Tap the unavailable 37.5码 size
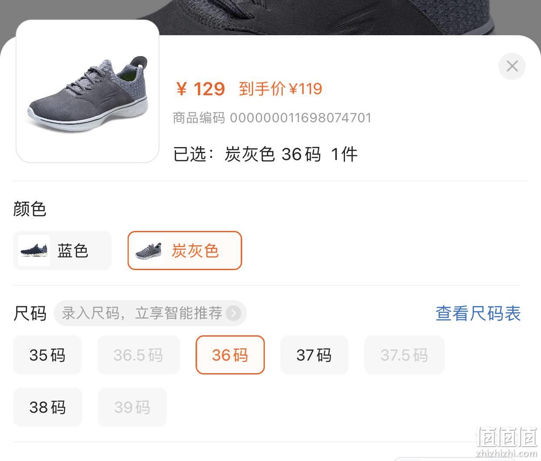 tap(404, 355)
